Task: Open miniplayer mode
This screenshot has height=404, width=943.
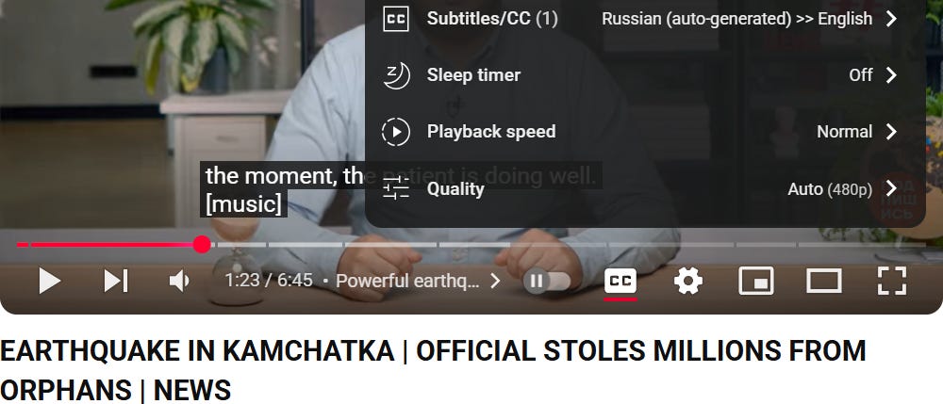Action: pyautogui.click(x=756, y=281)
